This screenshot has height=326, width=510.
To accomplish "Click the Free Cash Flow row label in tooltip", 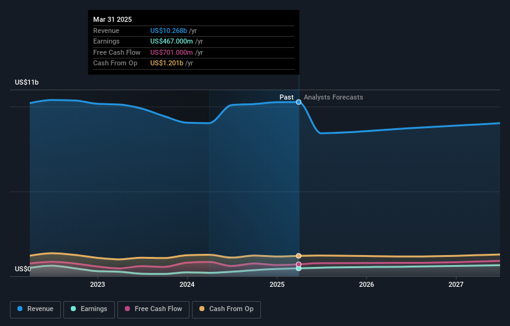I will tap(117, 52).
